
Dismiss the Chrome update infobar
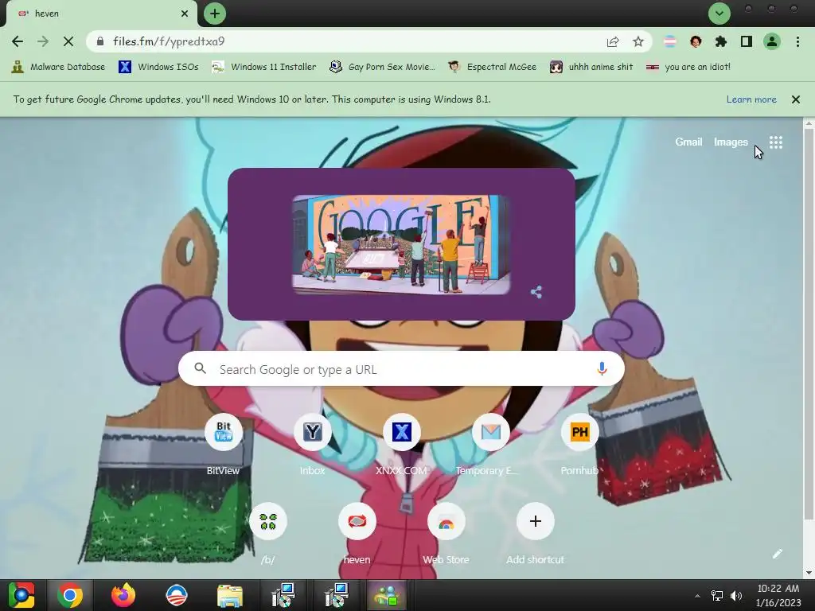coord(796,99)
